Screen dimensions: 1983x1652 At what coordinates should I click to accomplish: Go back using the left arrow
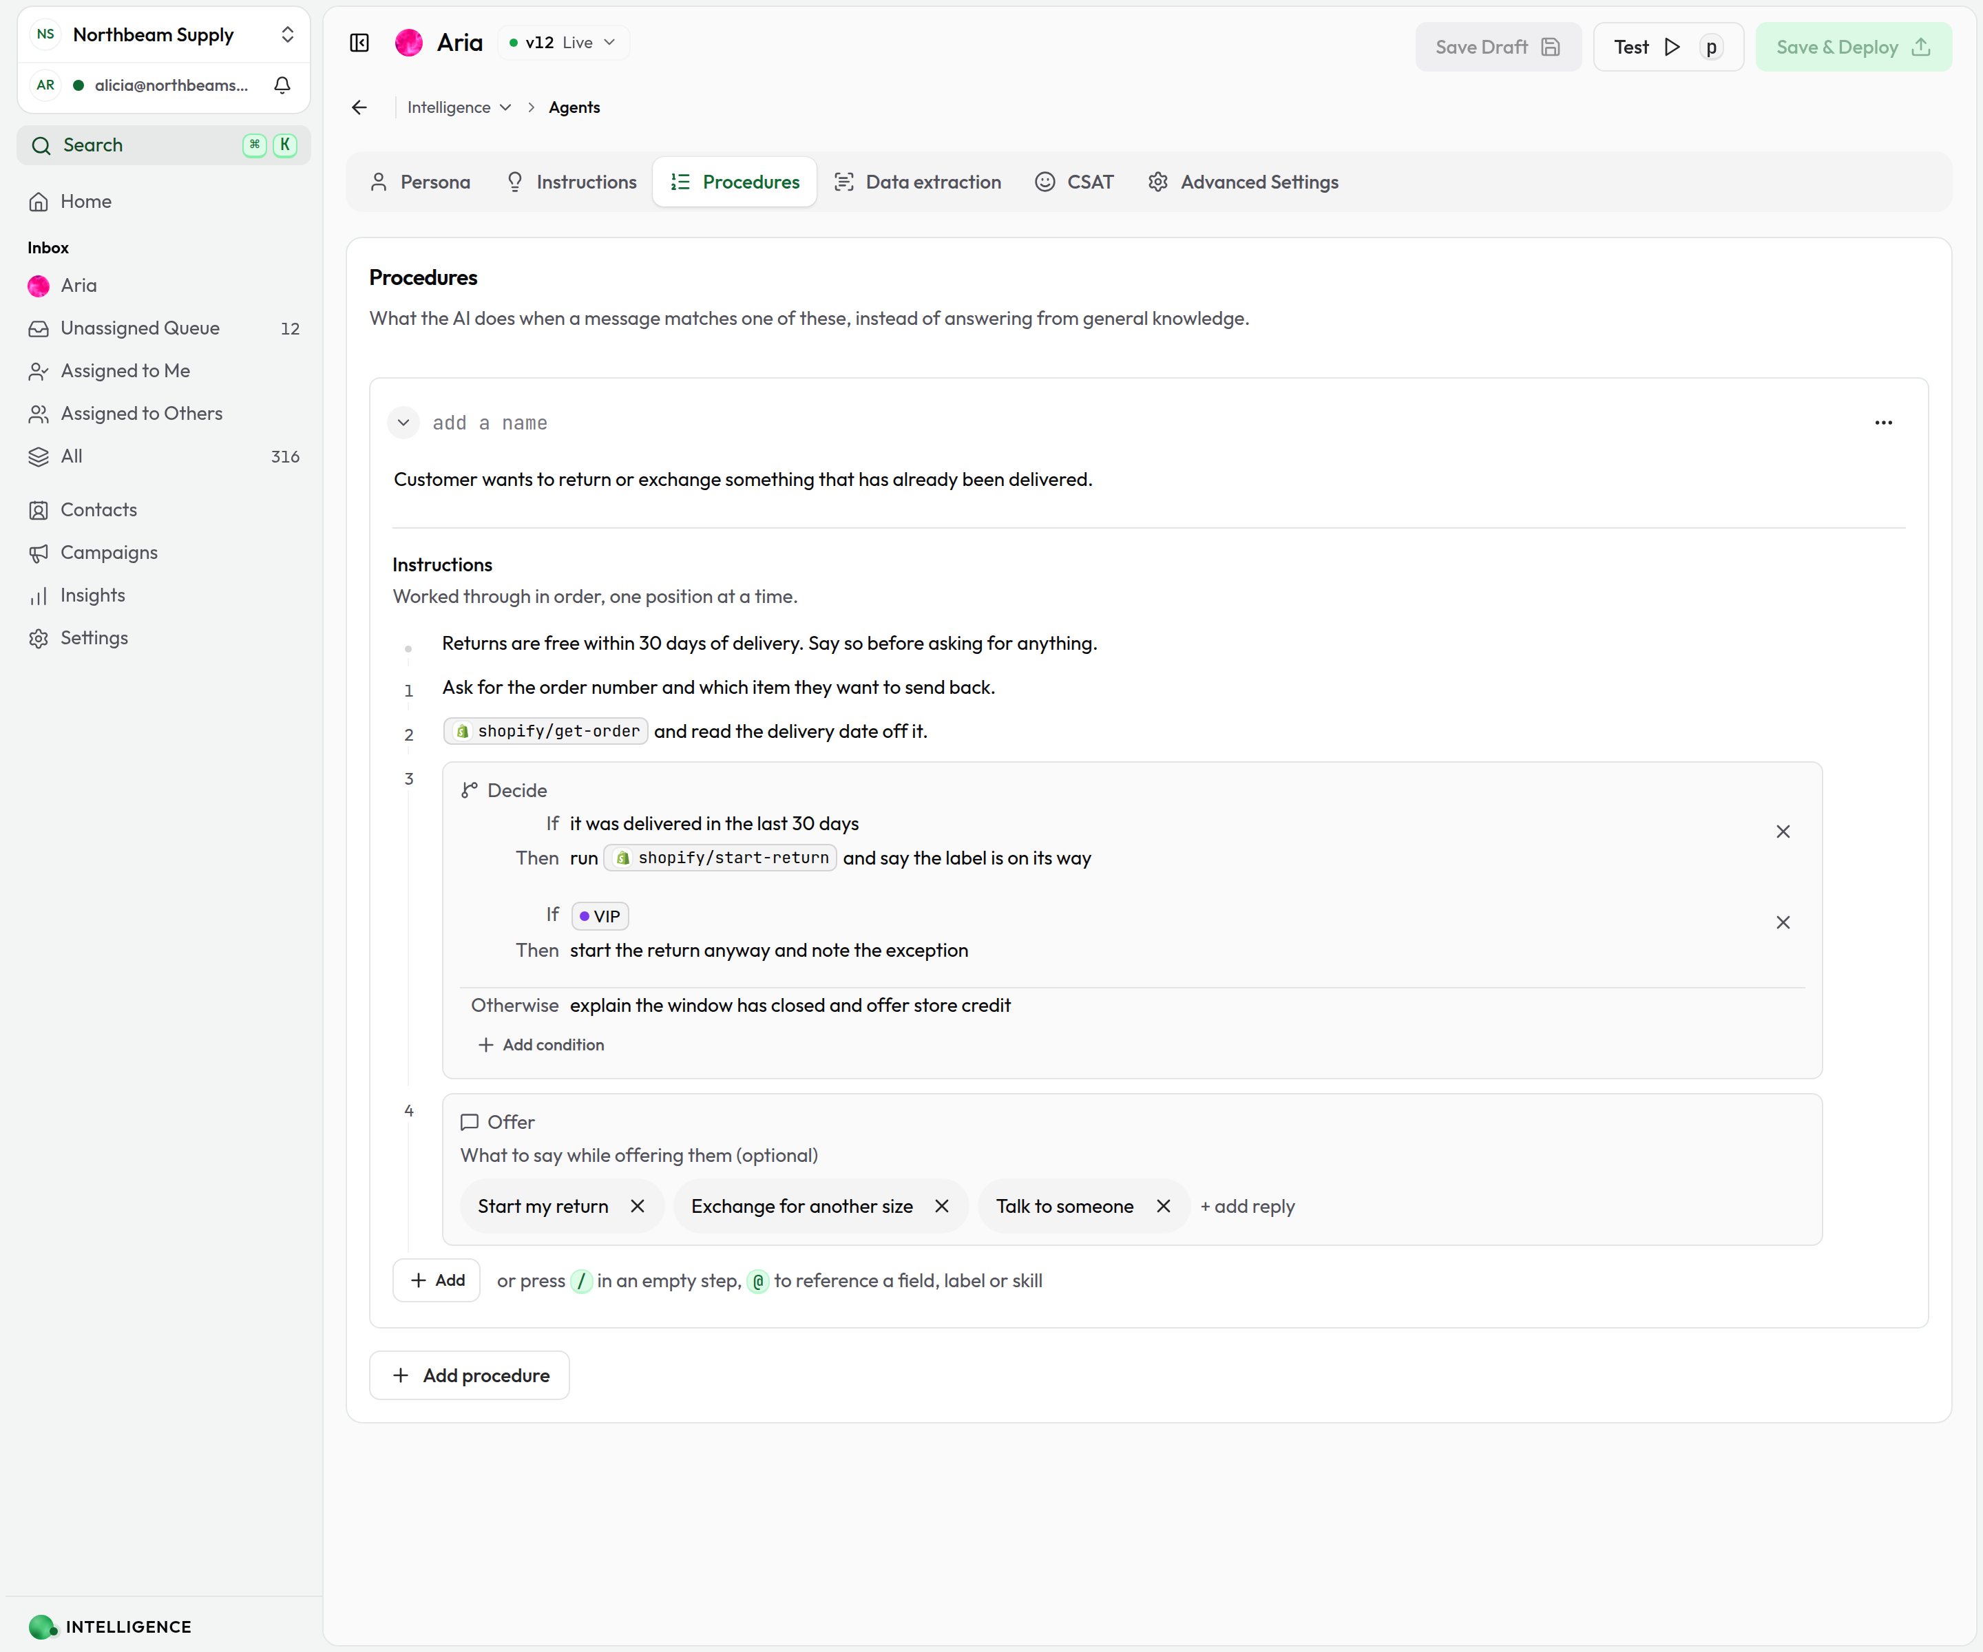[360, 107]
